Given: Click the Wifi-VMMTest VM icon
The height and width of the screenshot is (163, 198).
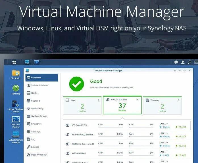Looking at the screenshot, I should pos(67,153).
